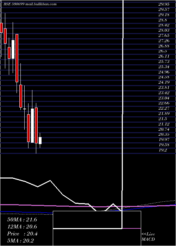
Task: Click the 25.34 price axis label
Action: pyautogui.click(x=164, y=67)
